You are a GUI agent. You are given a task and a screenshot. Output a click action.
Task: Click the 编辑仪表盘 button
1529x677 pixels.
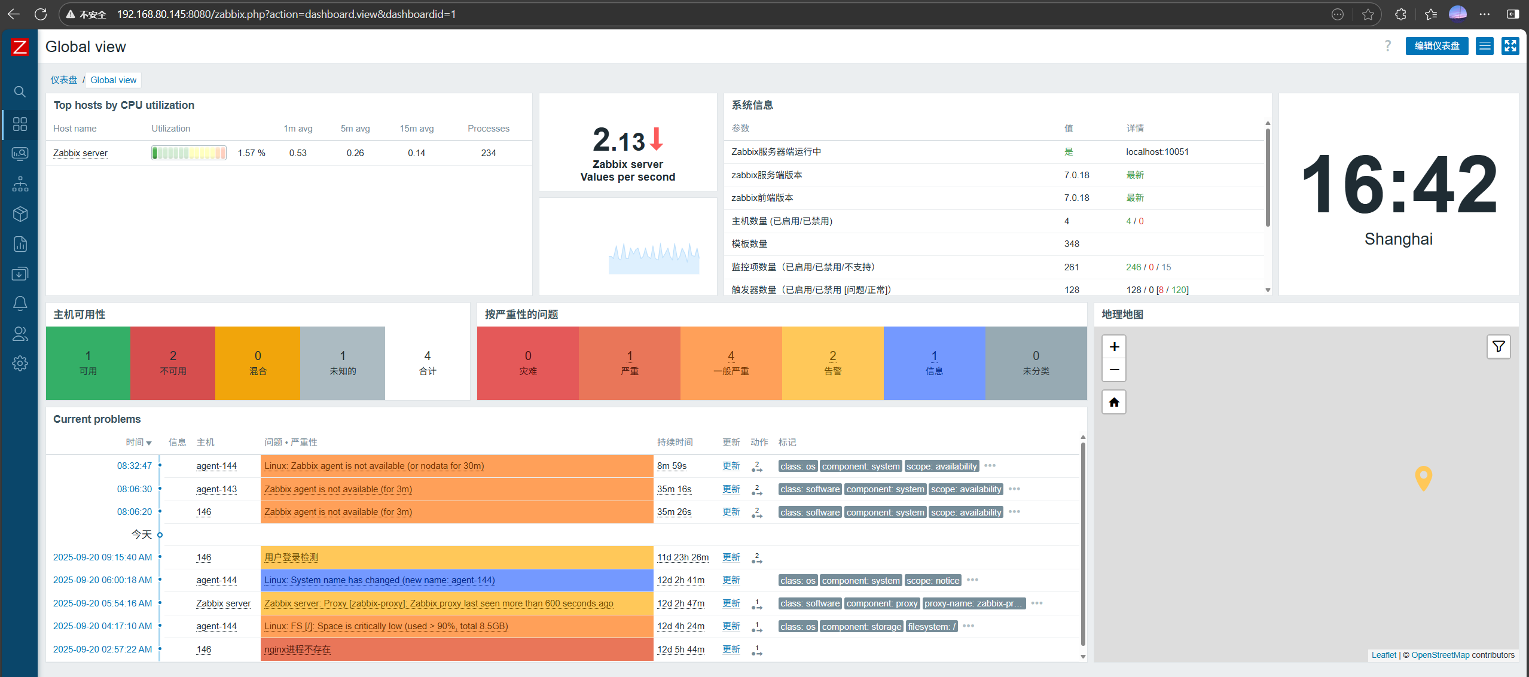pyautogui.click(x=1436, y=46)
